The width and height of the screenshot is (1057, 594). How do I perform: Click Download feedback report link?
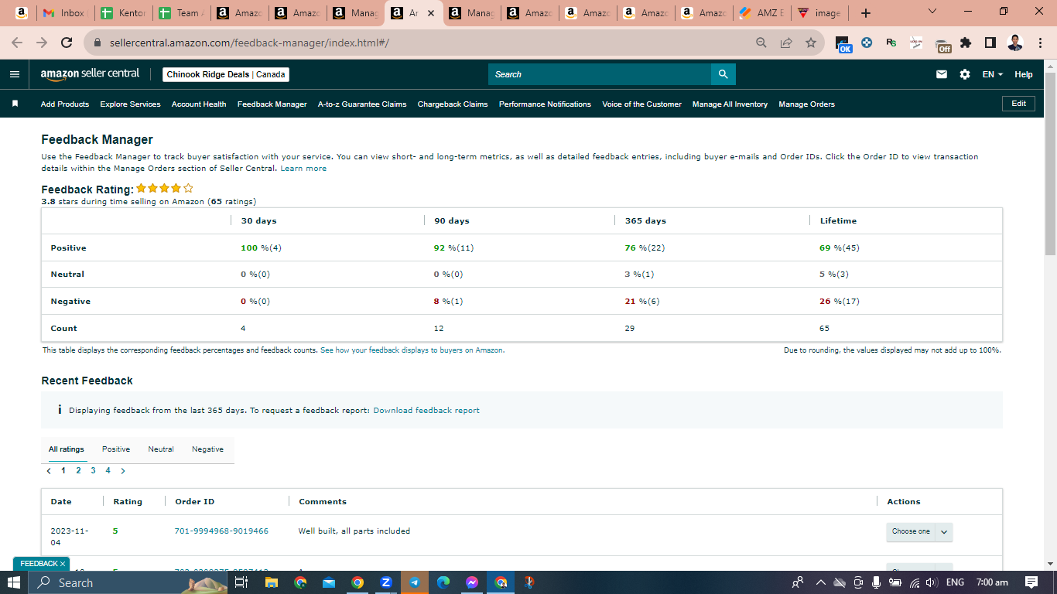pyautogui.click(x=426, y=410)
